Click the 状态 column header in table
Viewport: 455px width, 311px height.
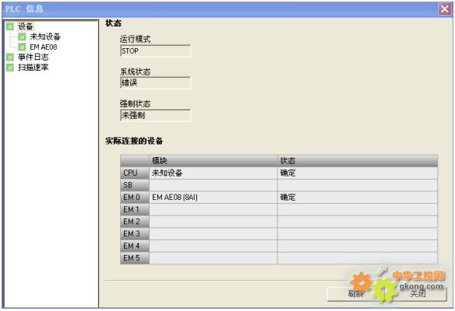point(358,161)
